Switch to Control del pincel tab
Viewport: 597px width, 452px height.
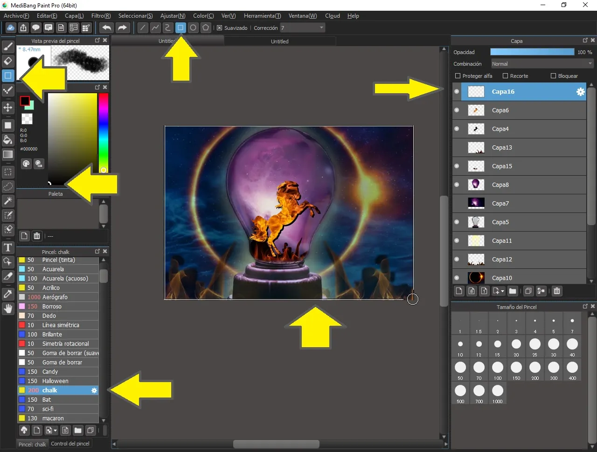click(70, 444)
